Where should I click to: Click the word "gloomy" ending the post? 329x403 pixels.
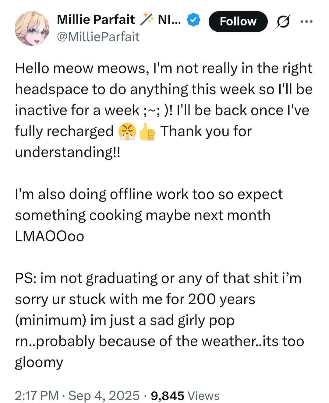coord(39,363)
